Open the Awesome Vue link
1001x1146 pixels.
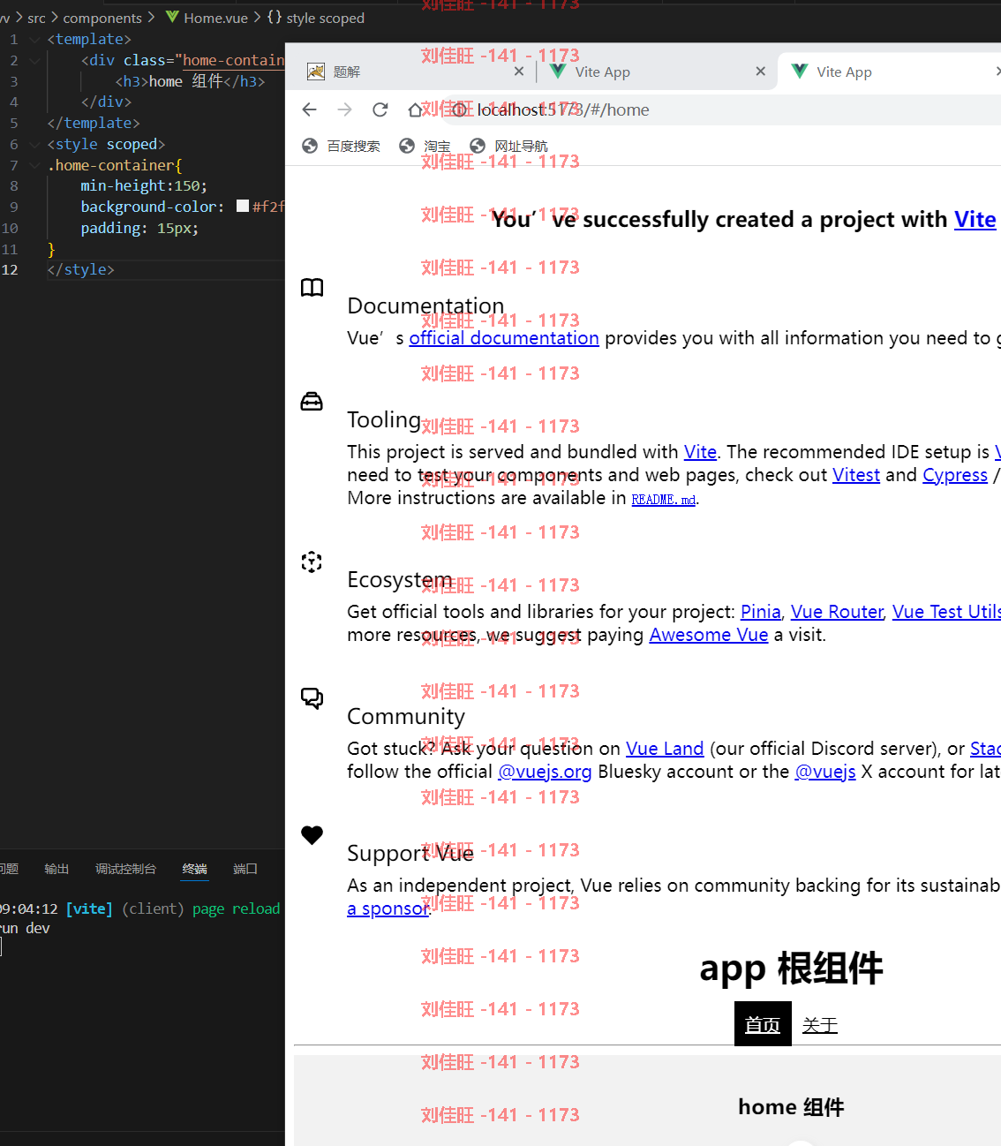(709, 635)
